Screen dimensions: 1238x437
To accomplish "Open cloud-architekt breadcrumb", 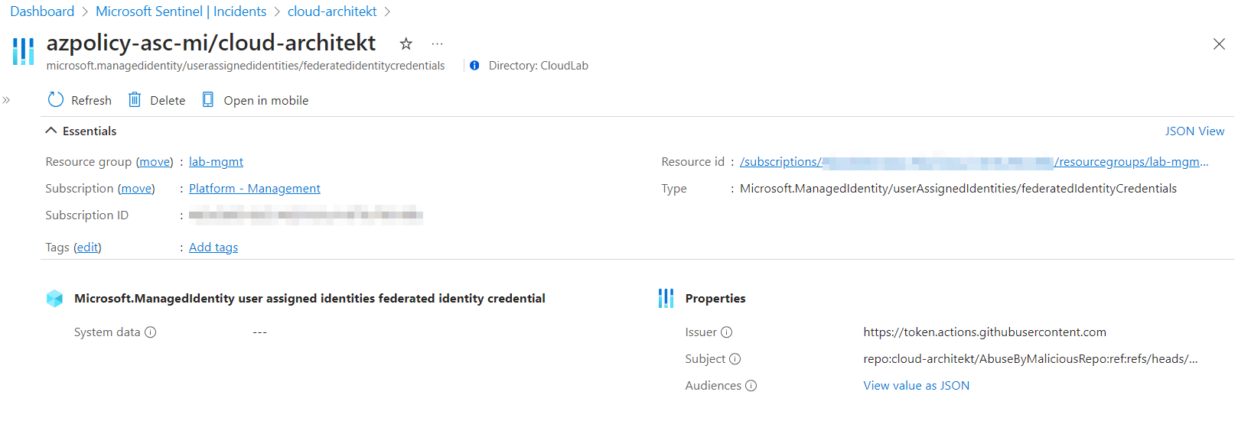I will pos(332,11).
